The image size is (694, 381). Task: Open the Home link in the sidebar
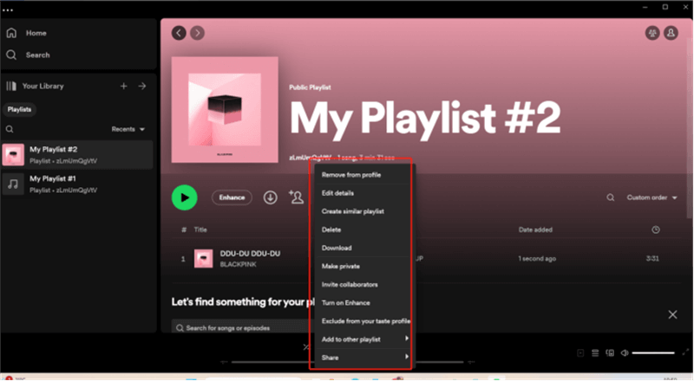[36, 33]
